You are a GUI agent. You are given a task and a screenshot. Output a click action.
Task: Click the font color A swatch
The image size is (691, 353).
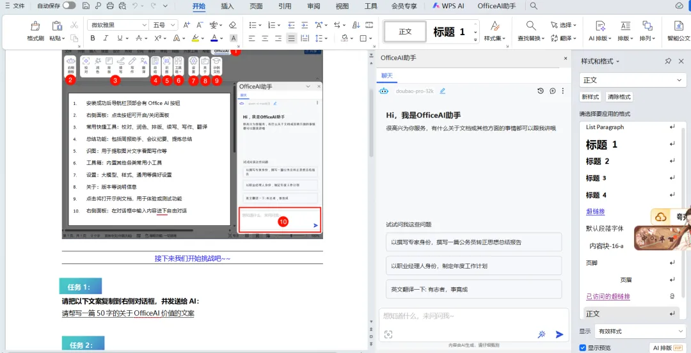pyautogui.click(x=214, y=38)
